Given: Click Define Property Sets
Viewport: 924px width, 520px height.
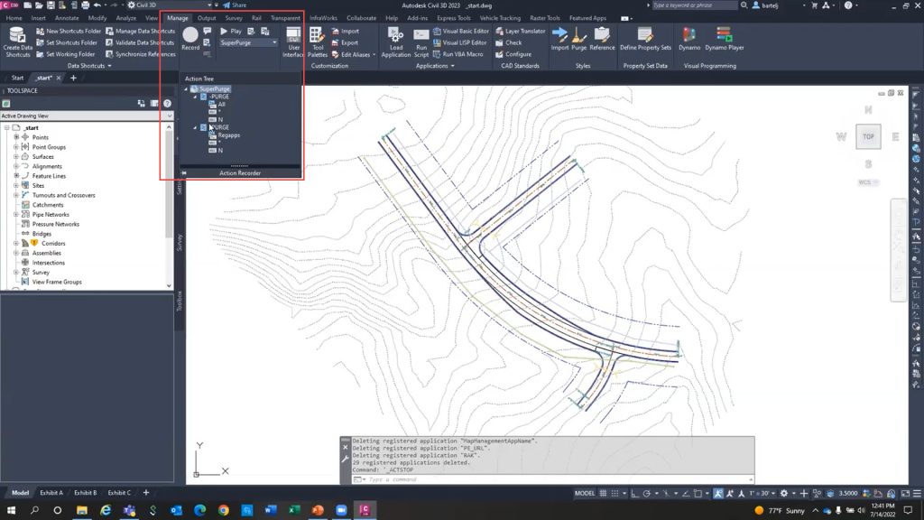Looking at the screenshot, I should [x=645, y=39].
